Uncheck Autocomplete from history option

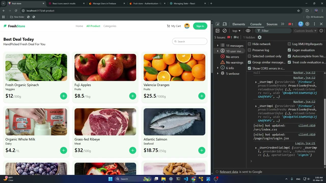pos(289,56)
